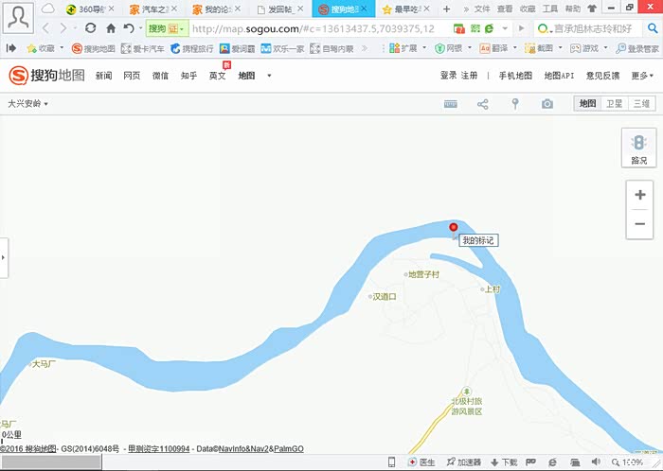The width and height of the screenshot is (663, 471).
Task: Select the pin marker tool
Action: click(x=515, y=104)
